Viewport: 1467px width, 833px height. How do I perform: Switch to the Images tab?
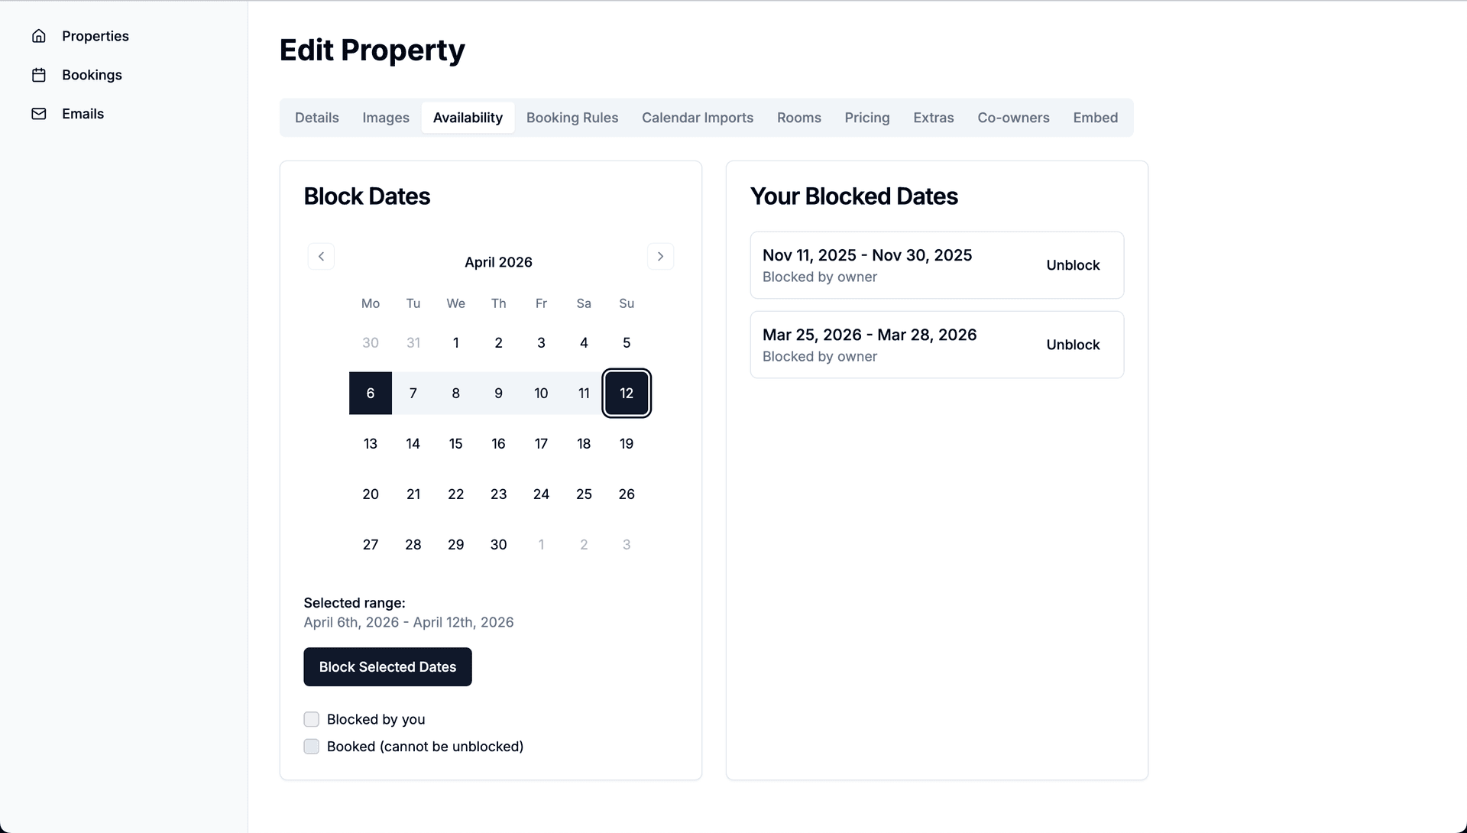pos(385,118)
